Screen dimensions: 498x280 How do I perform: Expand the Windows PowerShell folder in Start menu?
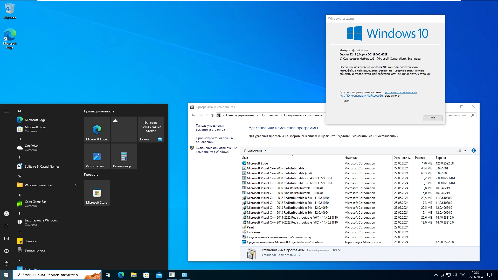76,185
